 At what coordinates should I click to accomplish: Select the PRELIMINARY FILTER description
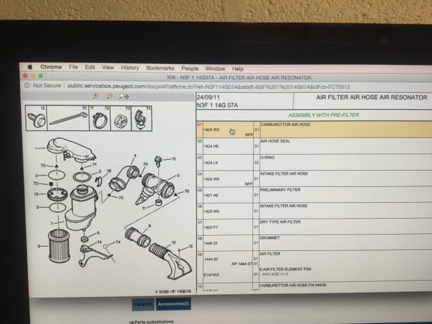tap(280, 190)
